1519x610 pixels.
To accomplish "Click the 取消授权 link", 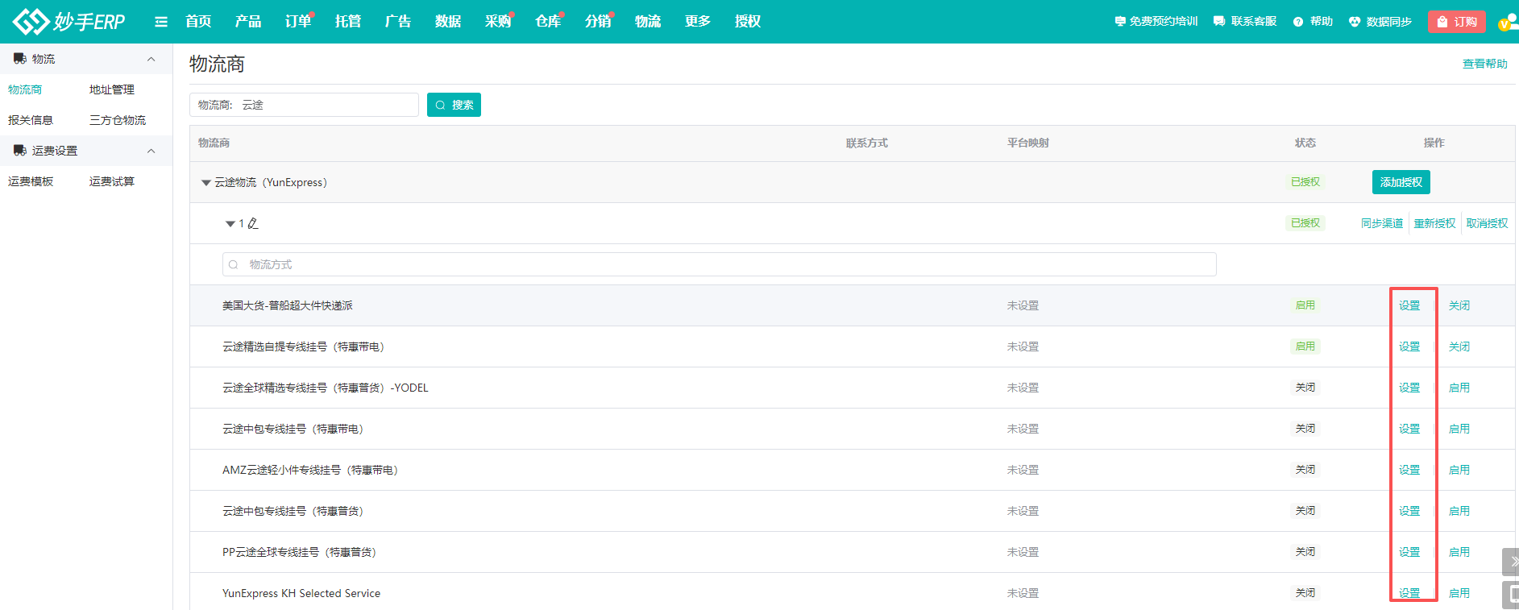I will pos(1487,223).
